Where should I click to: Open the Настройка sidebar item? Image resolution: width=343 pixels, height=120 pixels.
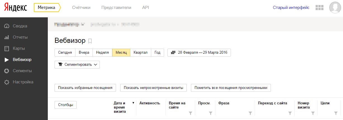24,82
